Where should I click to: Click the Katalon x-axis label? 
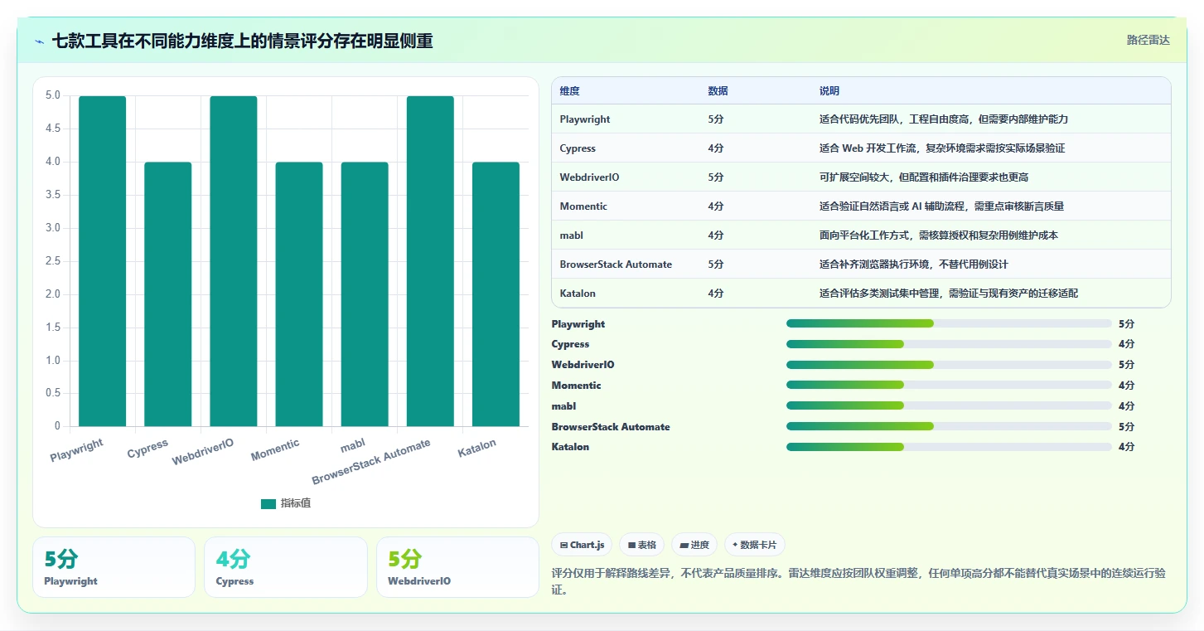point(477,448)
